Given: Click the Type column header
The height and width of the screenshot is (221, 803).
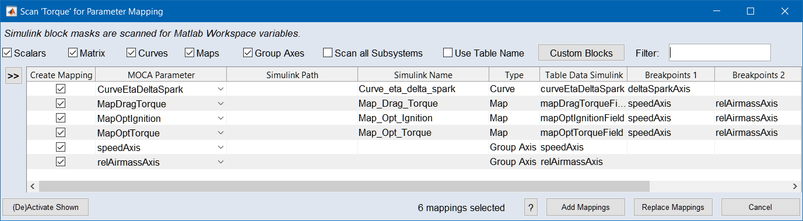Looking at the screenshot, I should [514, 75].
